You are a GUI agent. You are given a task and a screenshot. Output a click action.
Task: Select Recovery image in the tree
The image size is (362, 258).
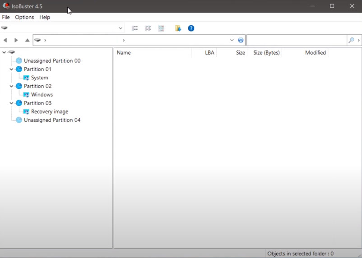coord(50,112)
